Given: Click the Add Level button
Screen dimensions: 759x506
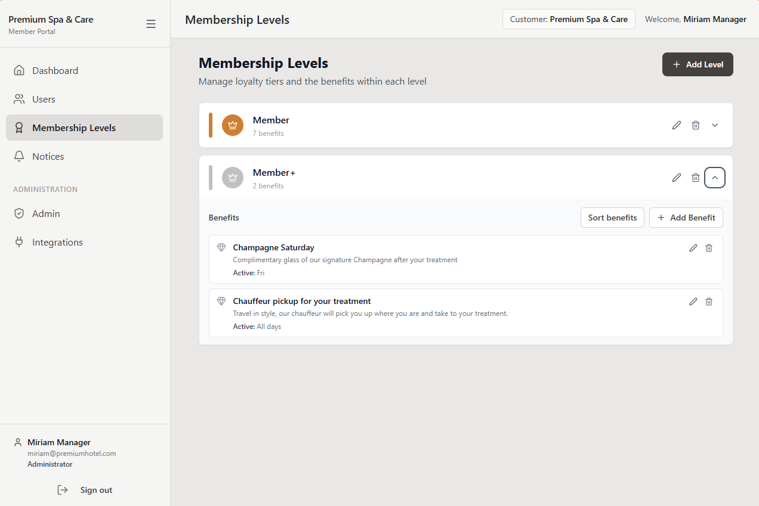Looking at the screenshot, I should coord(697,64).
